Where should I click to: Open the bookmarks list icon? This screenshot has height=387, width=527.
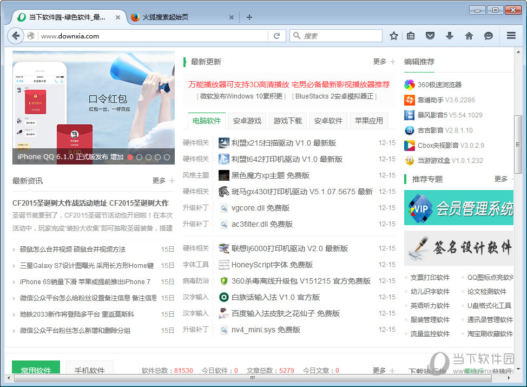point(411,36)
